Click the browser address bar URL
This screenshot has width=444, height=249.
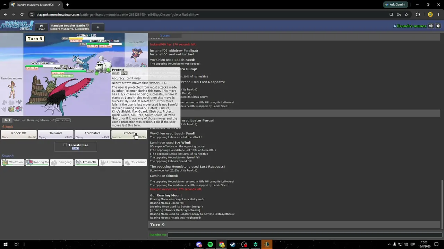click(118, 15)
